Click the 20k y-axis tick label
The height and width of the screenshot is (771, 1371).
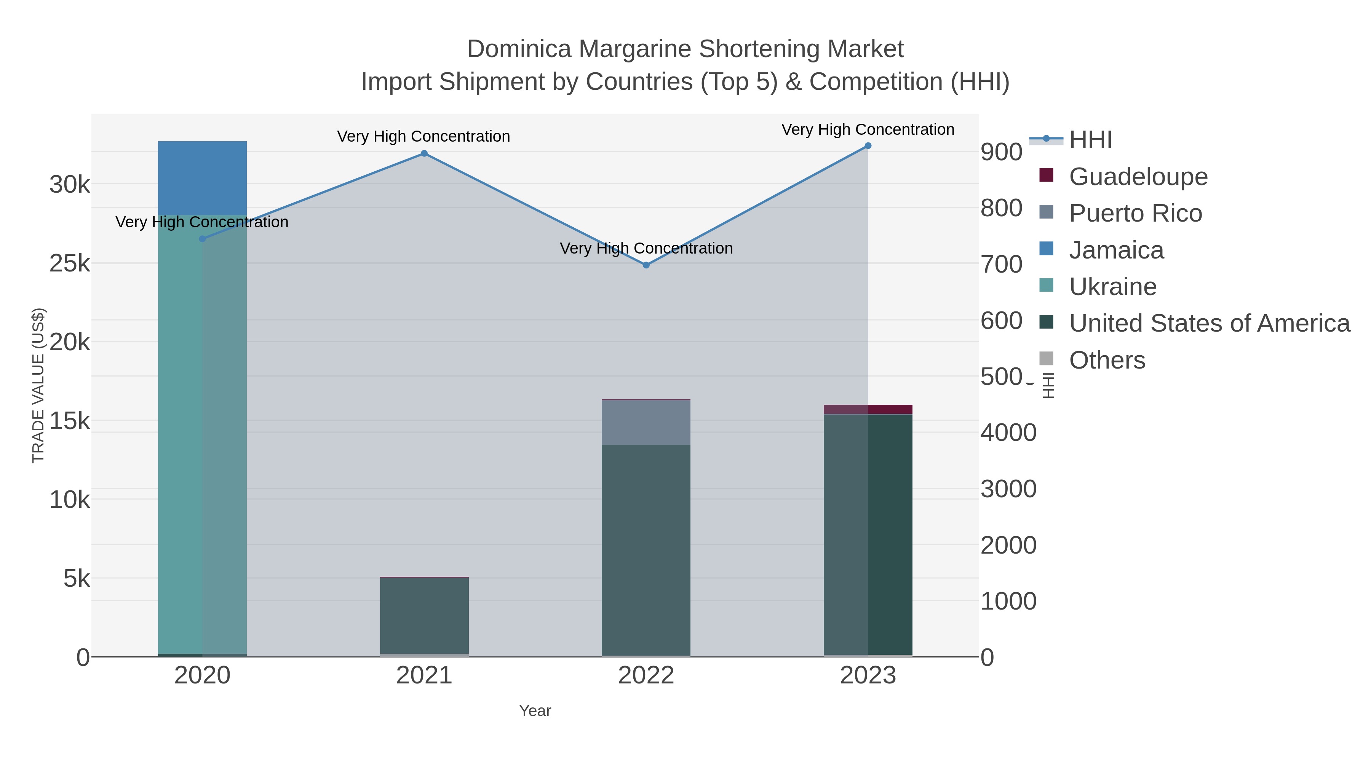[70, 342]
